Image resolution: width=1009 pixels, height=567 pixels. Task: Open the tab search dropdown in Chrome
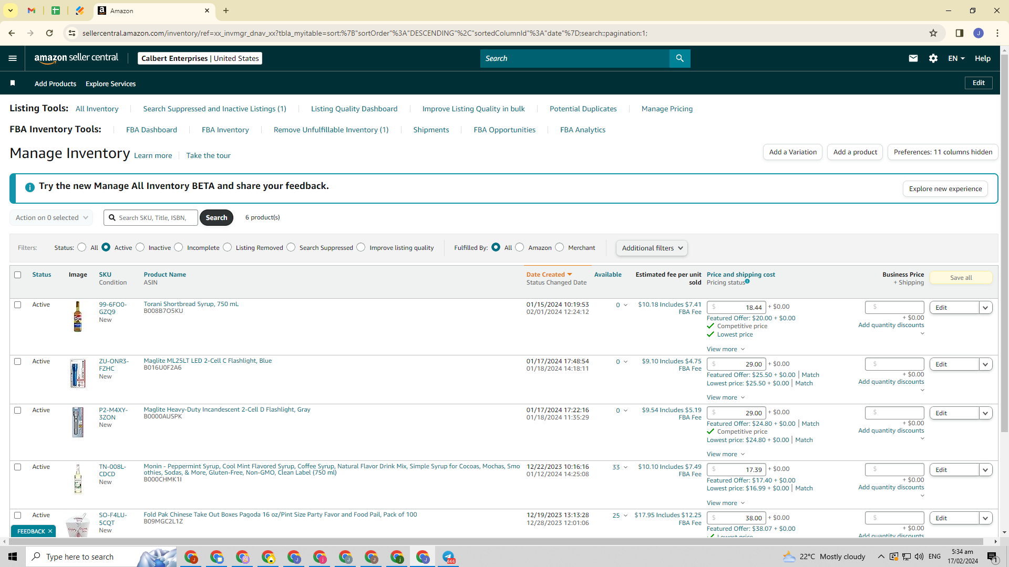(10, 10)
